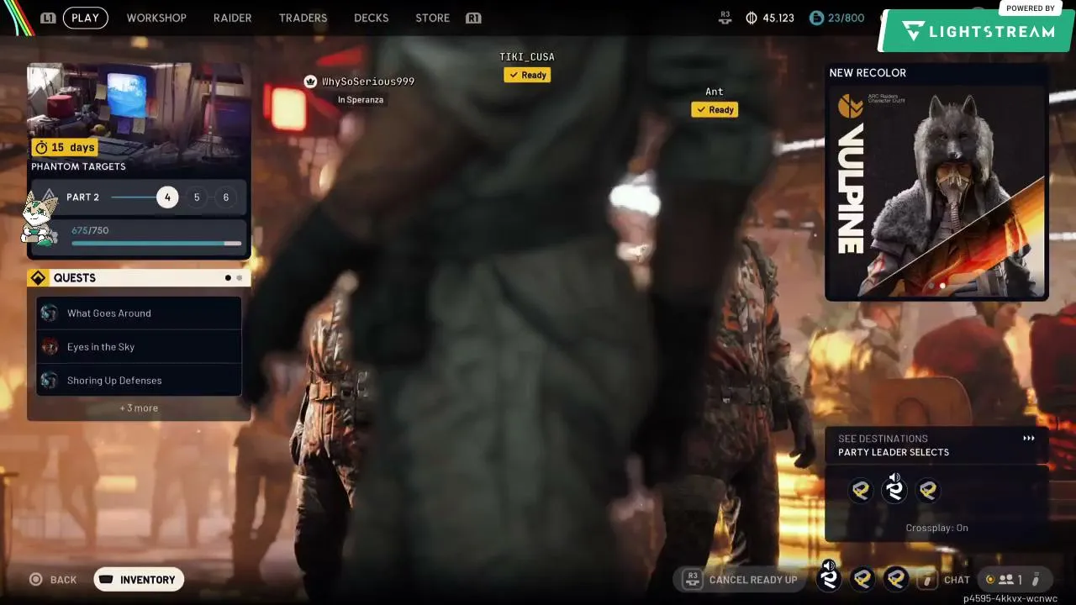
Task: Click the blue token icon beside 23/800
Action: click(x=816, y=18)
